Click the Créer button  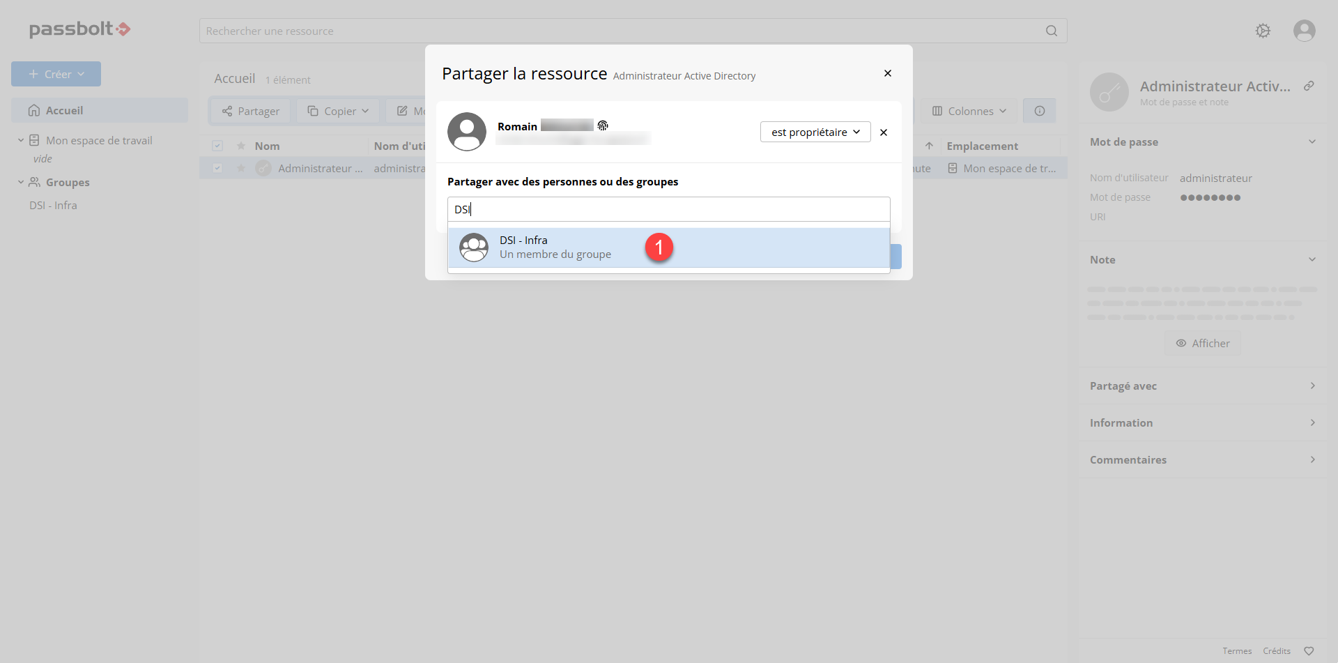click(56, 74)
